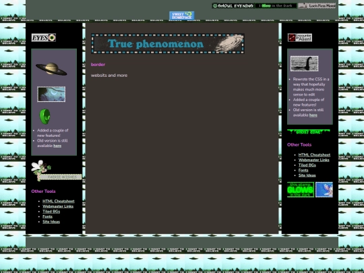Open the Ghoul Evening banner button
364x273 pixels.
pos(233,6)
